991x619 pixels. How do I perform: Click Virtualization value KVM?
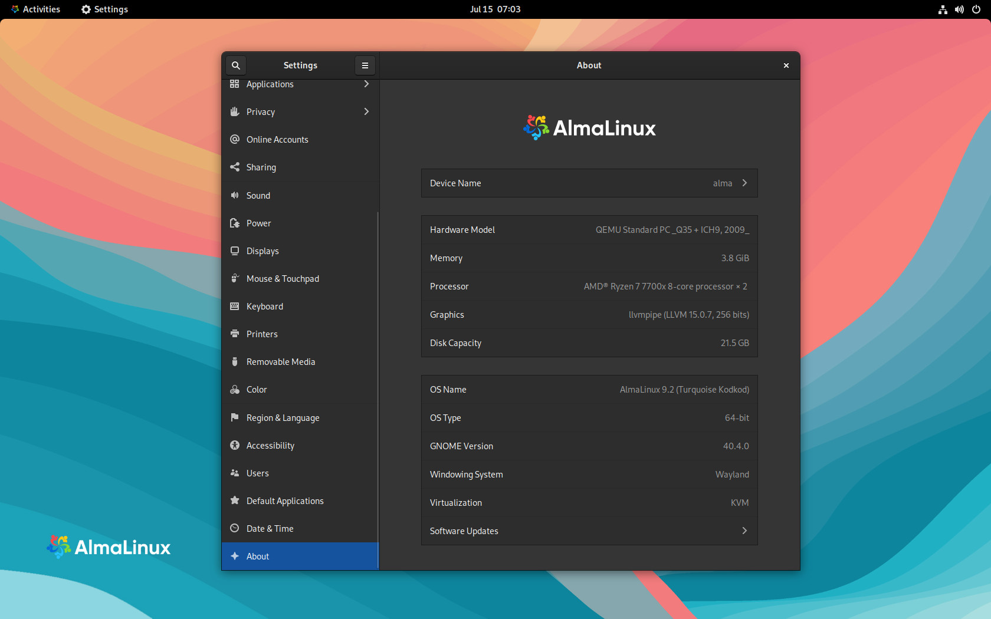point(740,503)
